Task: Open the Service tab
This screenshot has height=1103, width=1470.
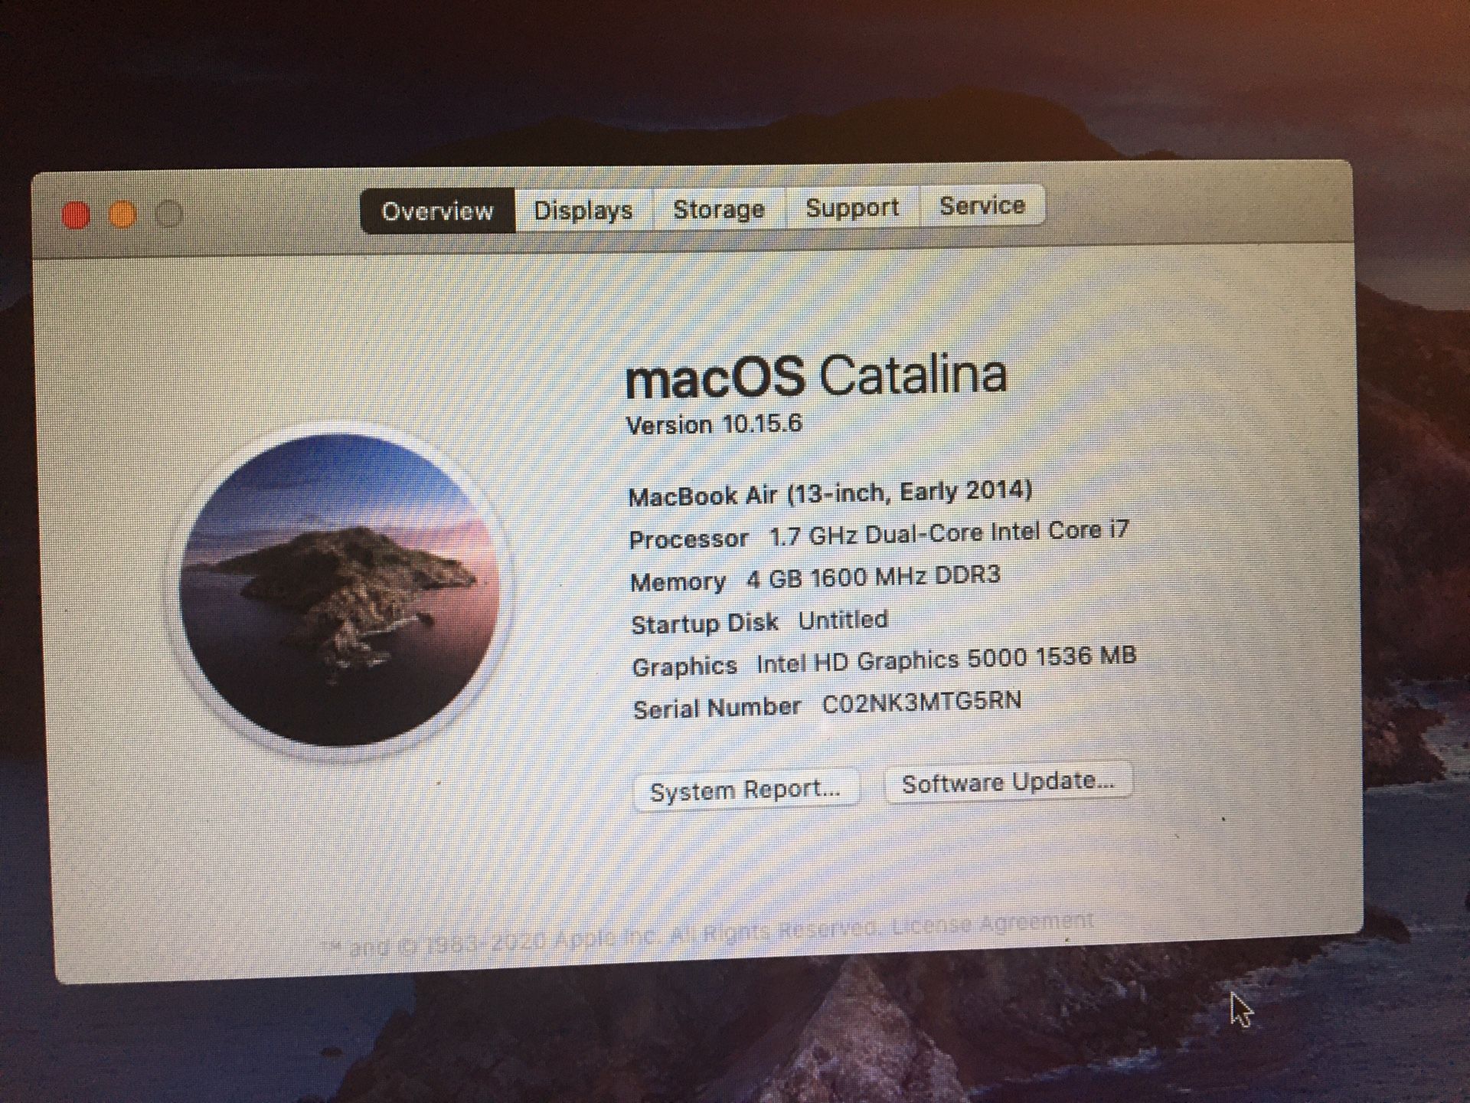Action: pyautogui.click(x=982, y=205)
